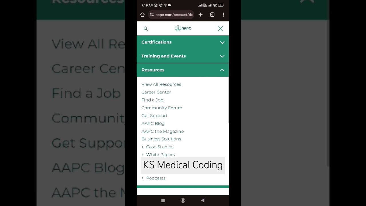Click the arrow beside Podcasts
This screenshot has height=206, width=366.
pos(142,178)
